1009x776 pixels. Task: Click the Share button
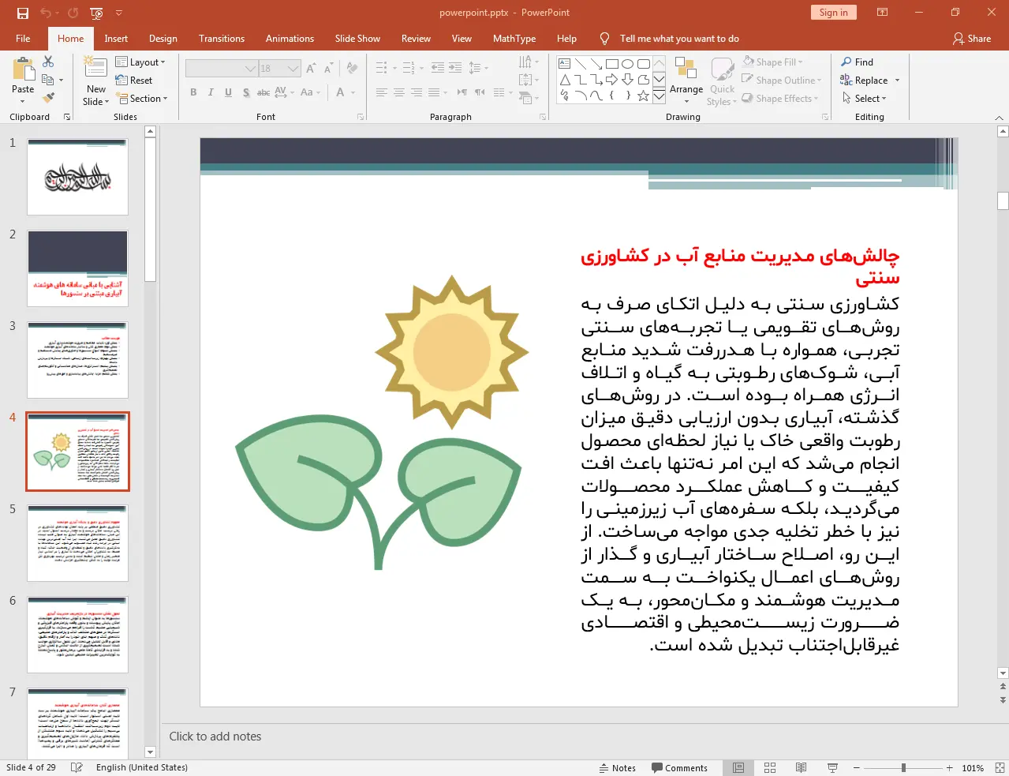tap(972, 38)
